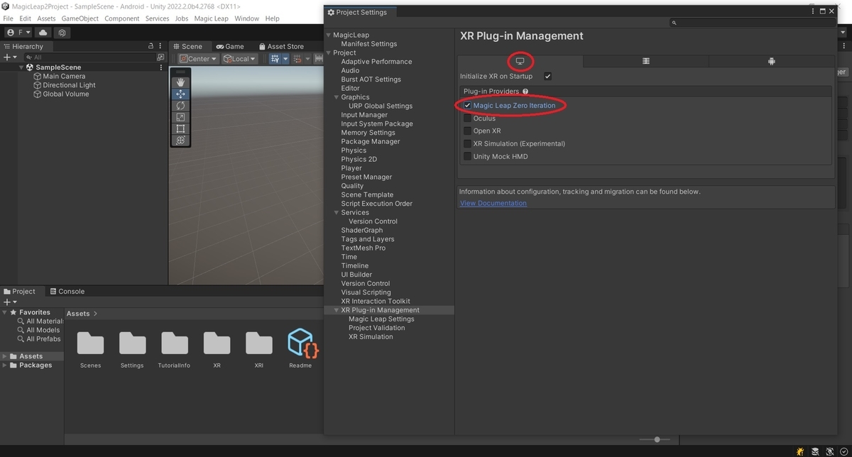Toggle Initialize XR on Startup checkbox
This screenshot has height=457, width=852.
[547, 76]
